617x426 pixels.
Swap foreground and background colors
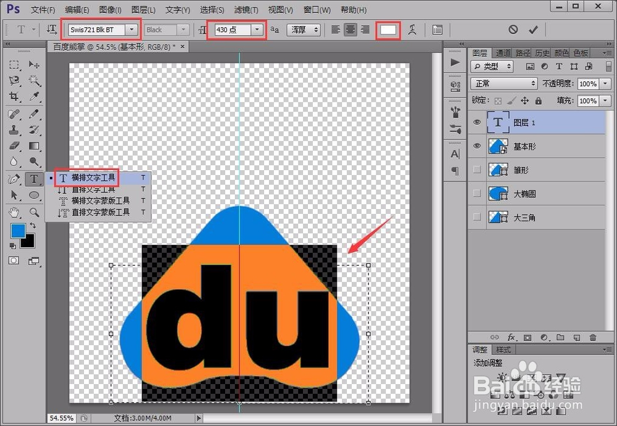point(33,226)
